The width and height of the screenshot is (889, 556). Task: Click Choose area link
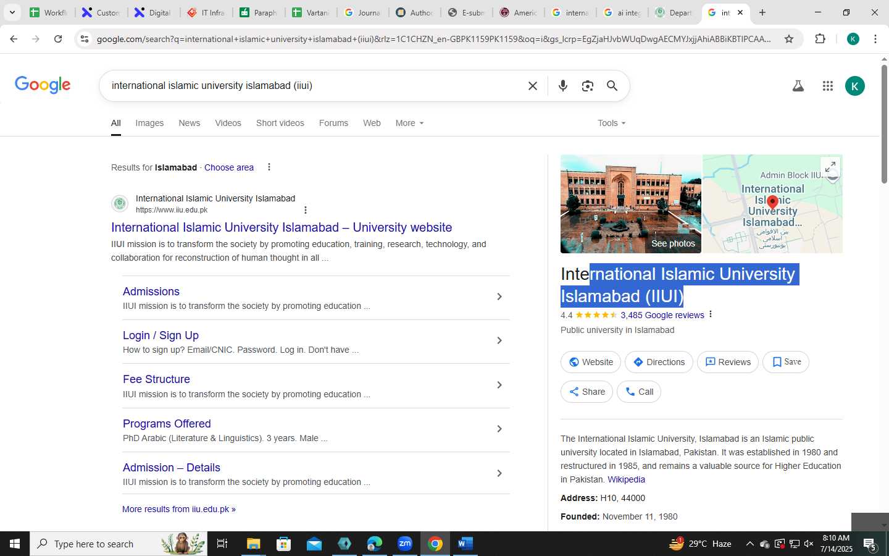[229, 167]
